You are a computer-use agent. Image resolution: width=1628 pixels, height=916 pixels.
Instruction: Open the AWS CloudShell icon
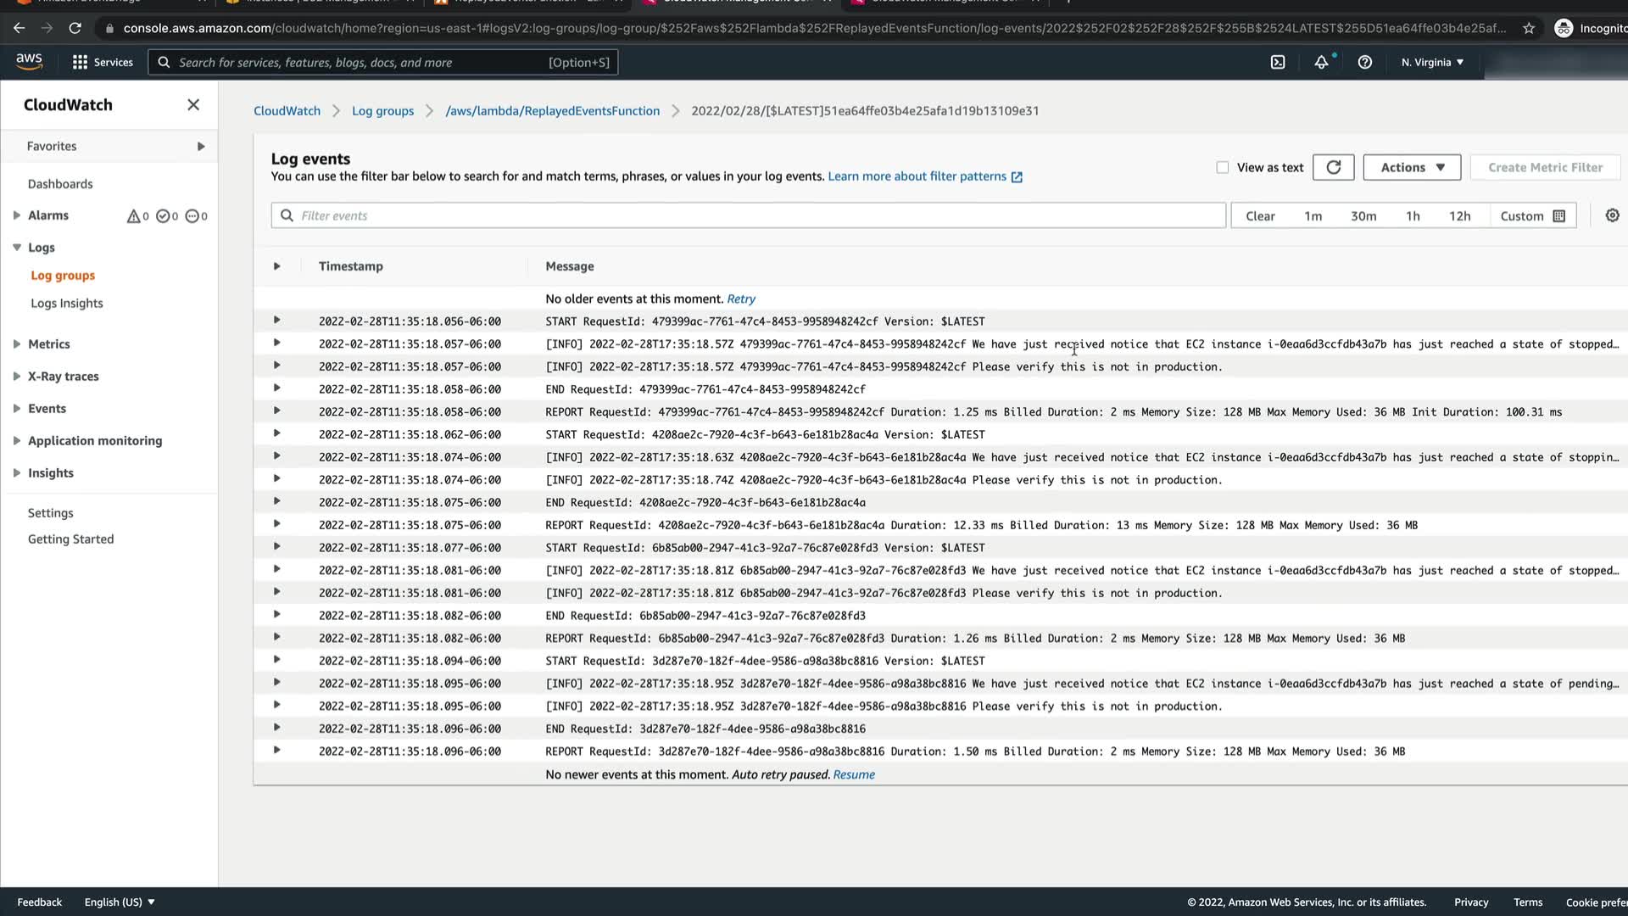coord(1278,62)
